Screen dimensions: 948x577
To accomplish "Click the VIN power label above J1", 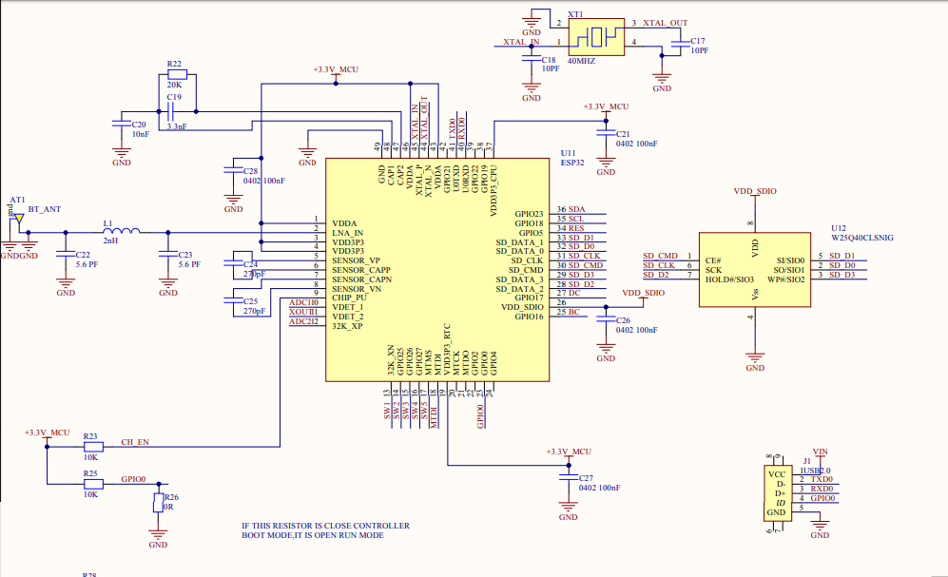I will [821, 452].
